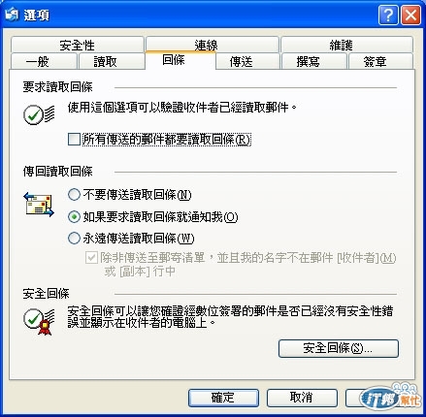Enable 所有傳送的郵件都要讀取回條 checkbox
The image size is (426, 417).
74,140
